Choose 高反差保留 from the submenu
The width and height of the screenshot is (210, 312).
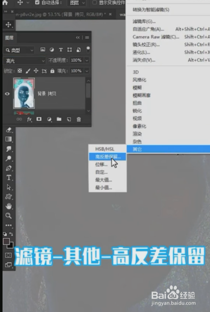click(x=108, y=157)
